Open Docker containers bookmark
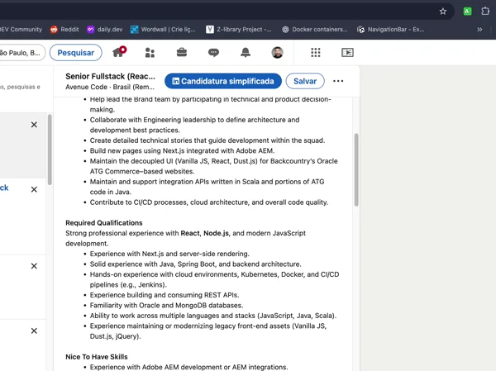The image size is (496, 371). [x=314, y=29]
